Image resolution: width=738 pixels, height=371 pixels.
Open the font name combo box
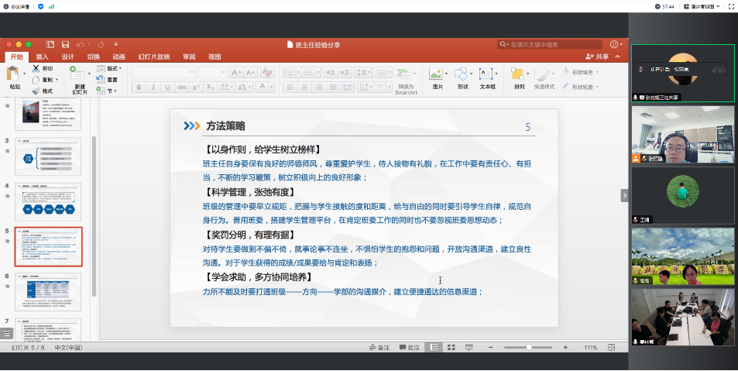click(x=163, y=72)
